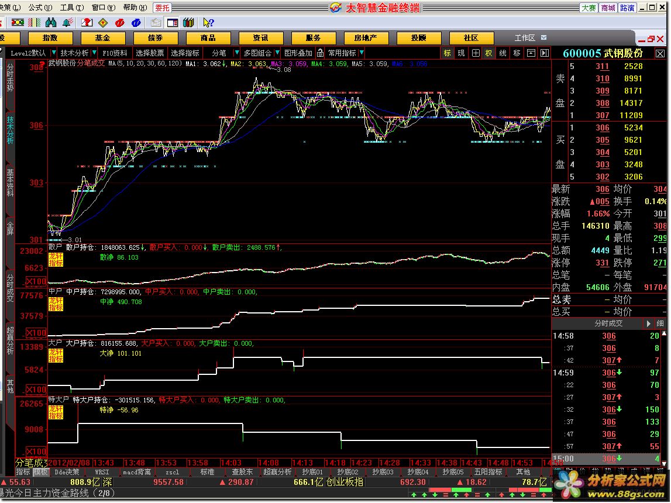Image resolution: width=671 pixels, height=503 pixels.
Task: Click the 龙轩指标 badge in 中户 panel
Action: pos(56,304)
